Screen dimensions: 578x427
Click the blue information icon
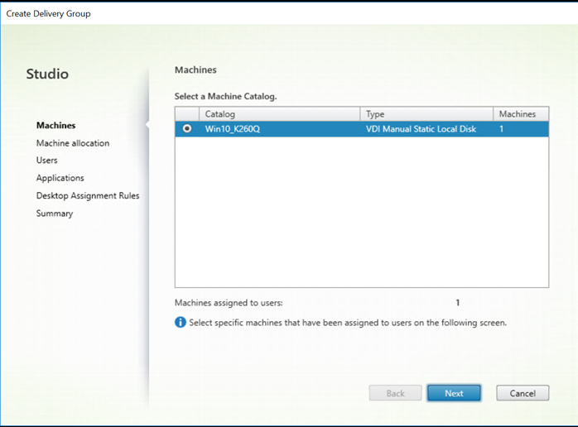tap(181, 323)
